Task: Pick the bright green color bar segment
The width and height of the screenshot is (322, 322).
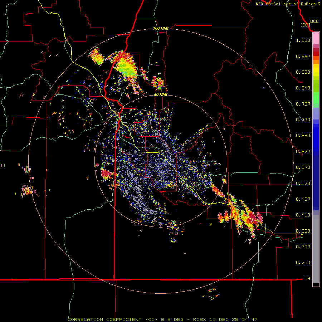Action: [x=316, y=98]
